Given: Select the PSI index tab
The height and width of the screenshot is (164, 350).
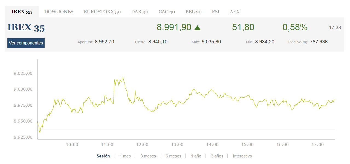Looking at the screenshot, I should 215,12.
